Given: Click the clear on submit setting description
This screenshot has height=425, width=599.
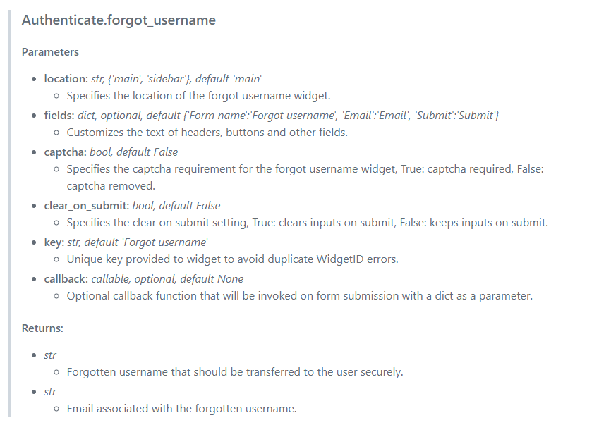Looking at the screenshot, I should click(307, 223).
